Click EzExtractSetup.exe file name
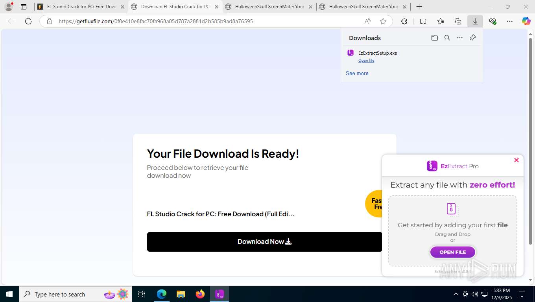The image size is (535, 302). 378,53
